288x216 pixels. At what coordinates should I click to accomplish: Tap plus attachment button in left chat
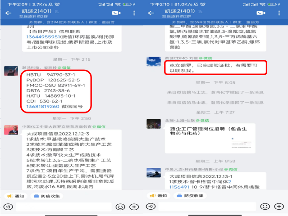click(x=134, y=207)
